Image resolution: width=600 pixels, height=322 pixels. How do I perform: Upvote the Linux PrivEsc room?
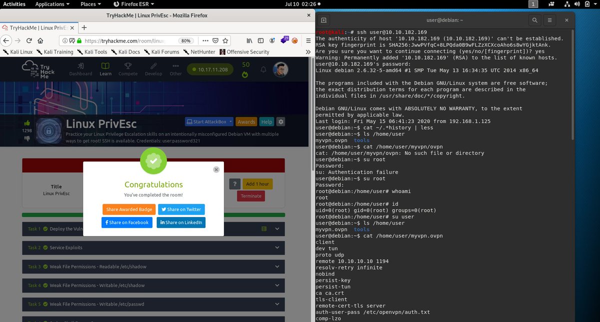pos(27,123)
